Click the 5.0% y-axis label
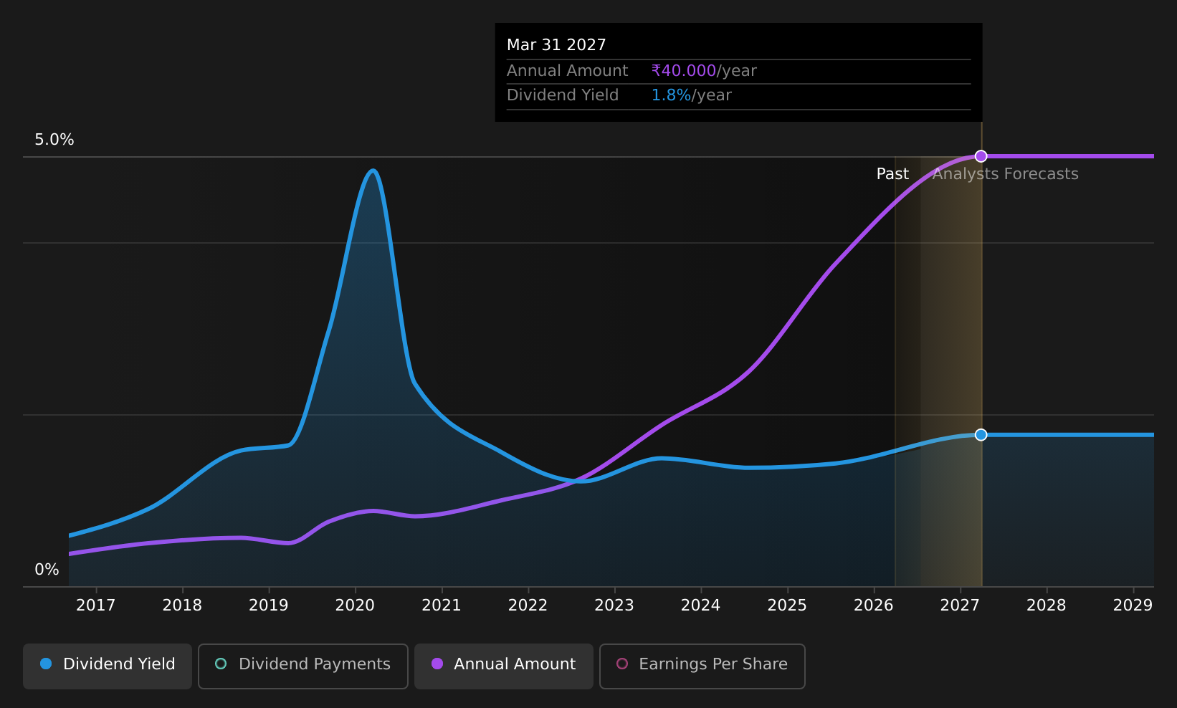 point(54,140)
